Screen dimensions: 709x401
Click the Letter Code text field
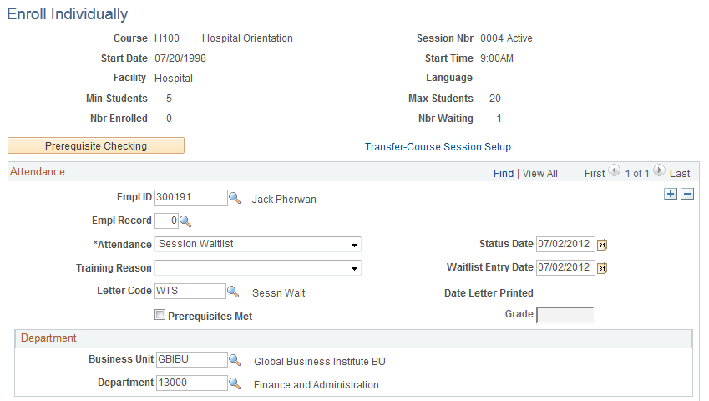pyautogui.click(x=190, y=291)
